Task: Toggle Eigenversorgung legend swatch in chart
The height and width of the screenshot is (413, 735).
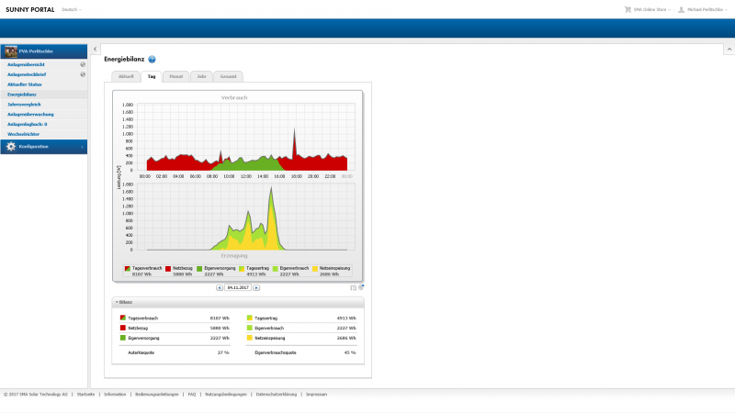Action: tap(199, 269)
